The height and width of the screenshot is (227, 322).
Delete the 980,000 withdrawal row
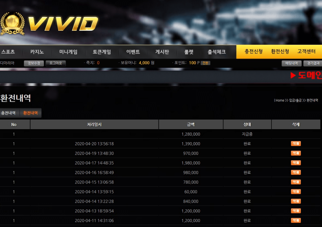tap(296, 172)
